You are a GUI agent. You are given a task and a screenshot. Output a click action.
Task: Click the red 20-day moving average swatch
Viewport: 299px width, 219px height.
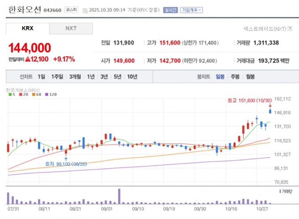(x=21, y=95)
